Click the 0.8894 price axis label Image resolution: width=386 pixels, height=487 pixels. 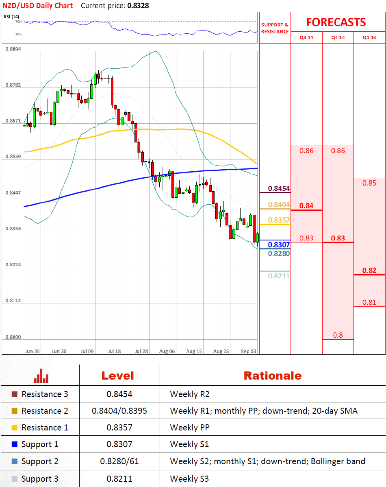click(x=13, y=49)
